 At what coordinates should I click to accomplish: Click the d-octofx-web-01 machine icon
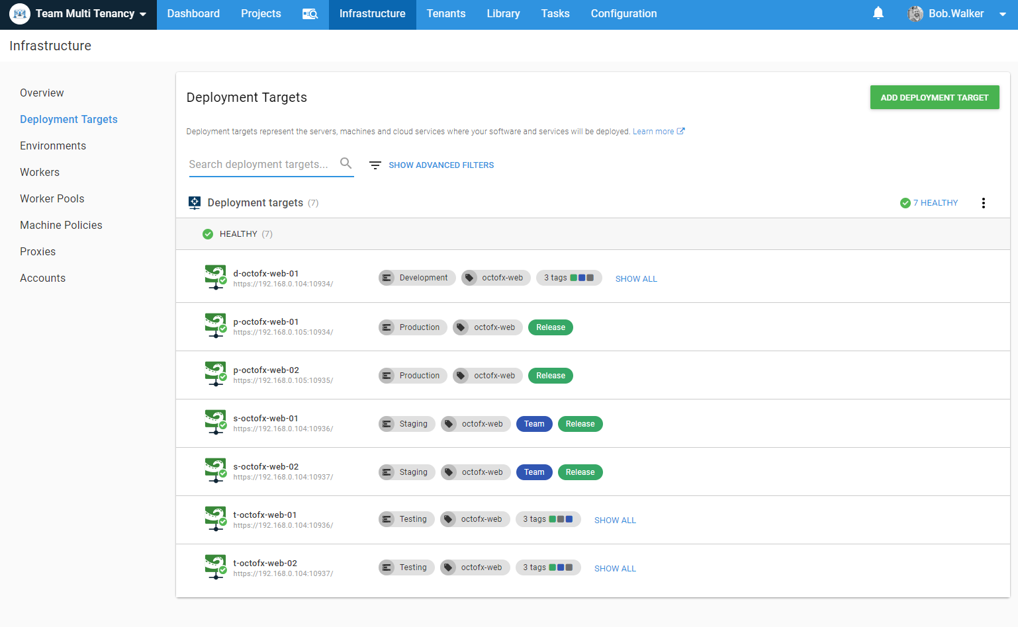pos(215,277)
